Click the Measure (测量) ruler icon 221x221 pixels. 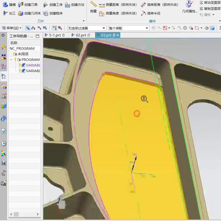tap(93, 4)
